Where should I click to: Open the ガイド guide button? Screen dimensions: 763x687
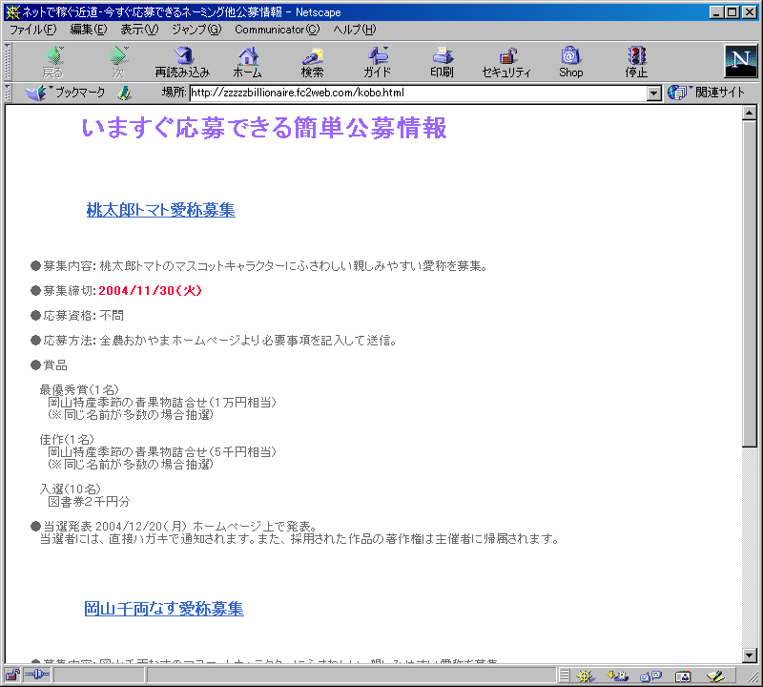pyautogui.click(x=377, y=62)
